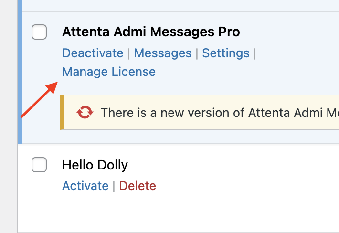This screenshot has width=339, height=233.
Task: Click the new version available notice text
Action: 220,113
